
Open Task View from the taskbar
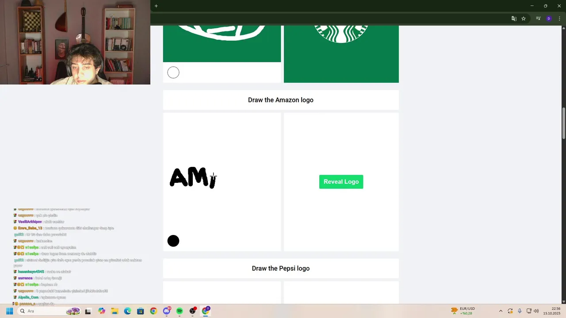point(88,311)
